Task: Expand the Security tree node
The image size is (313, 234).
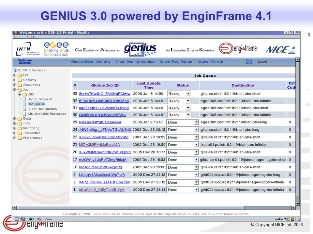Action: [x=15, y=80]
